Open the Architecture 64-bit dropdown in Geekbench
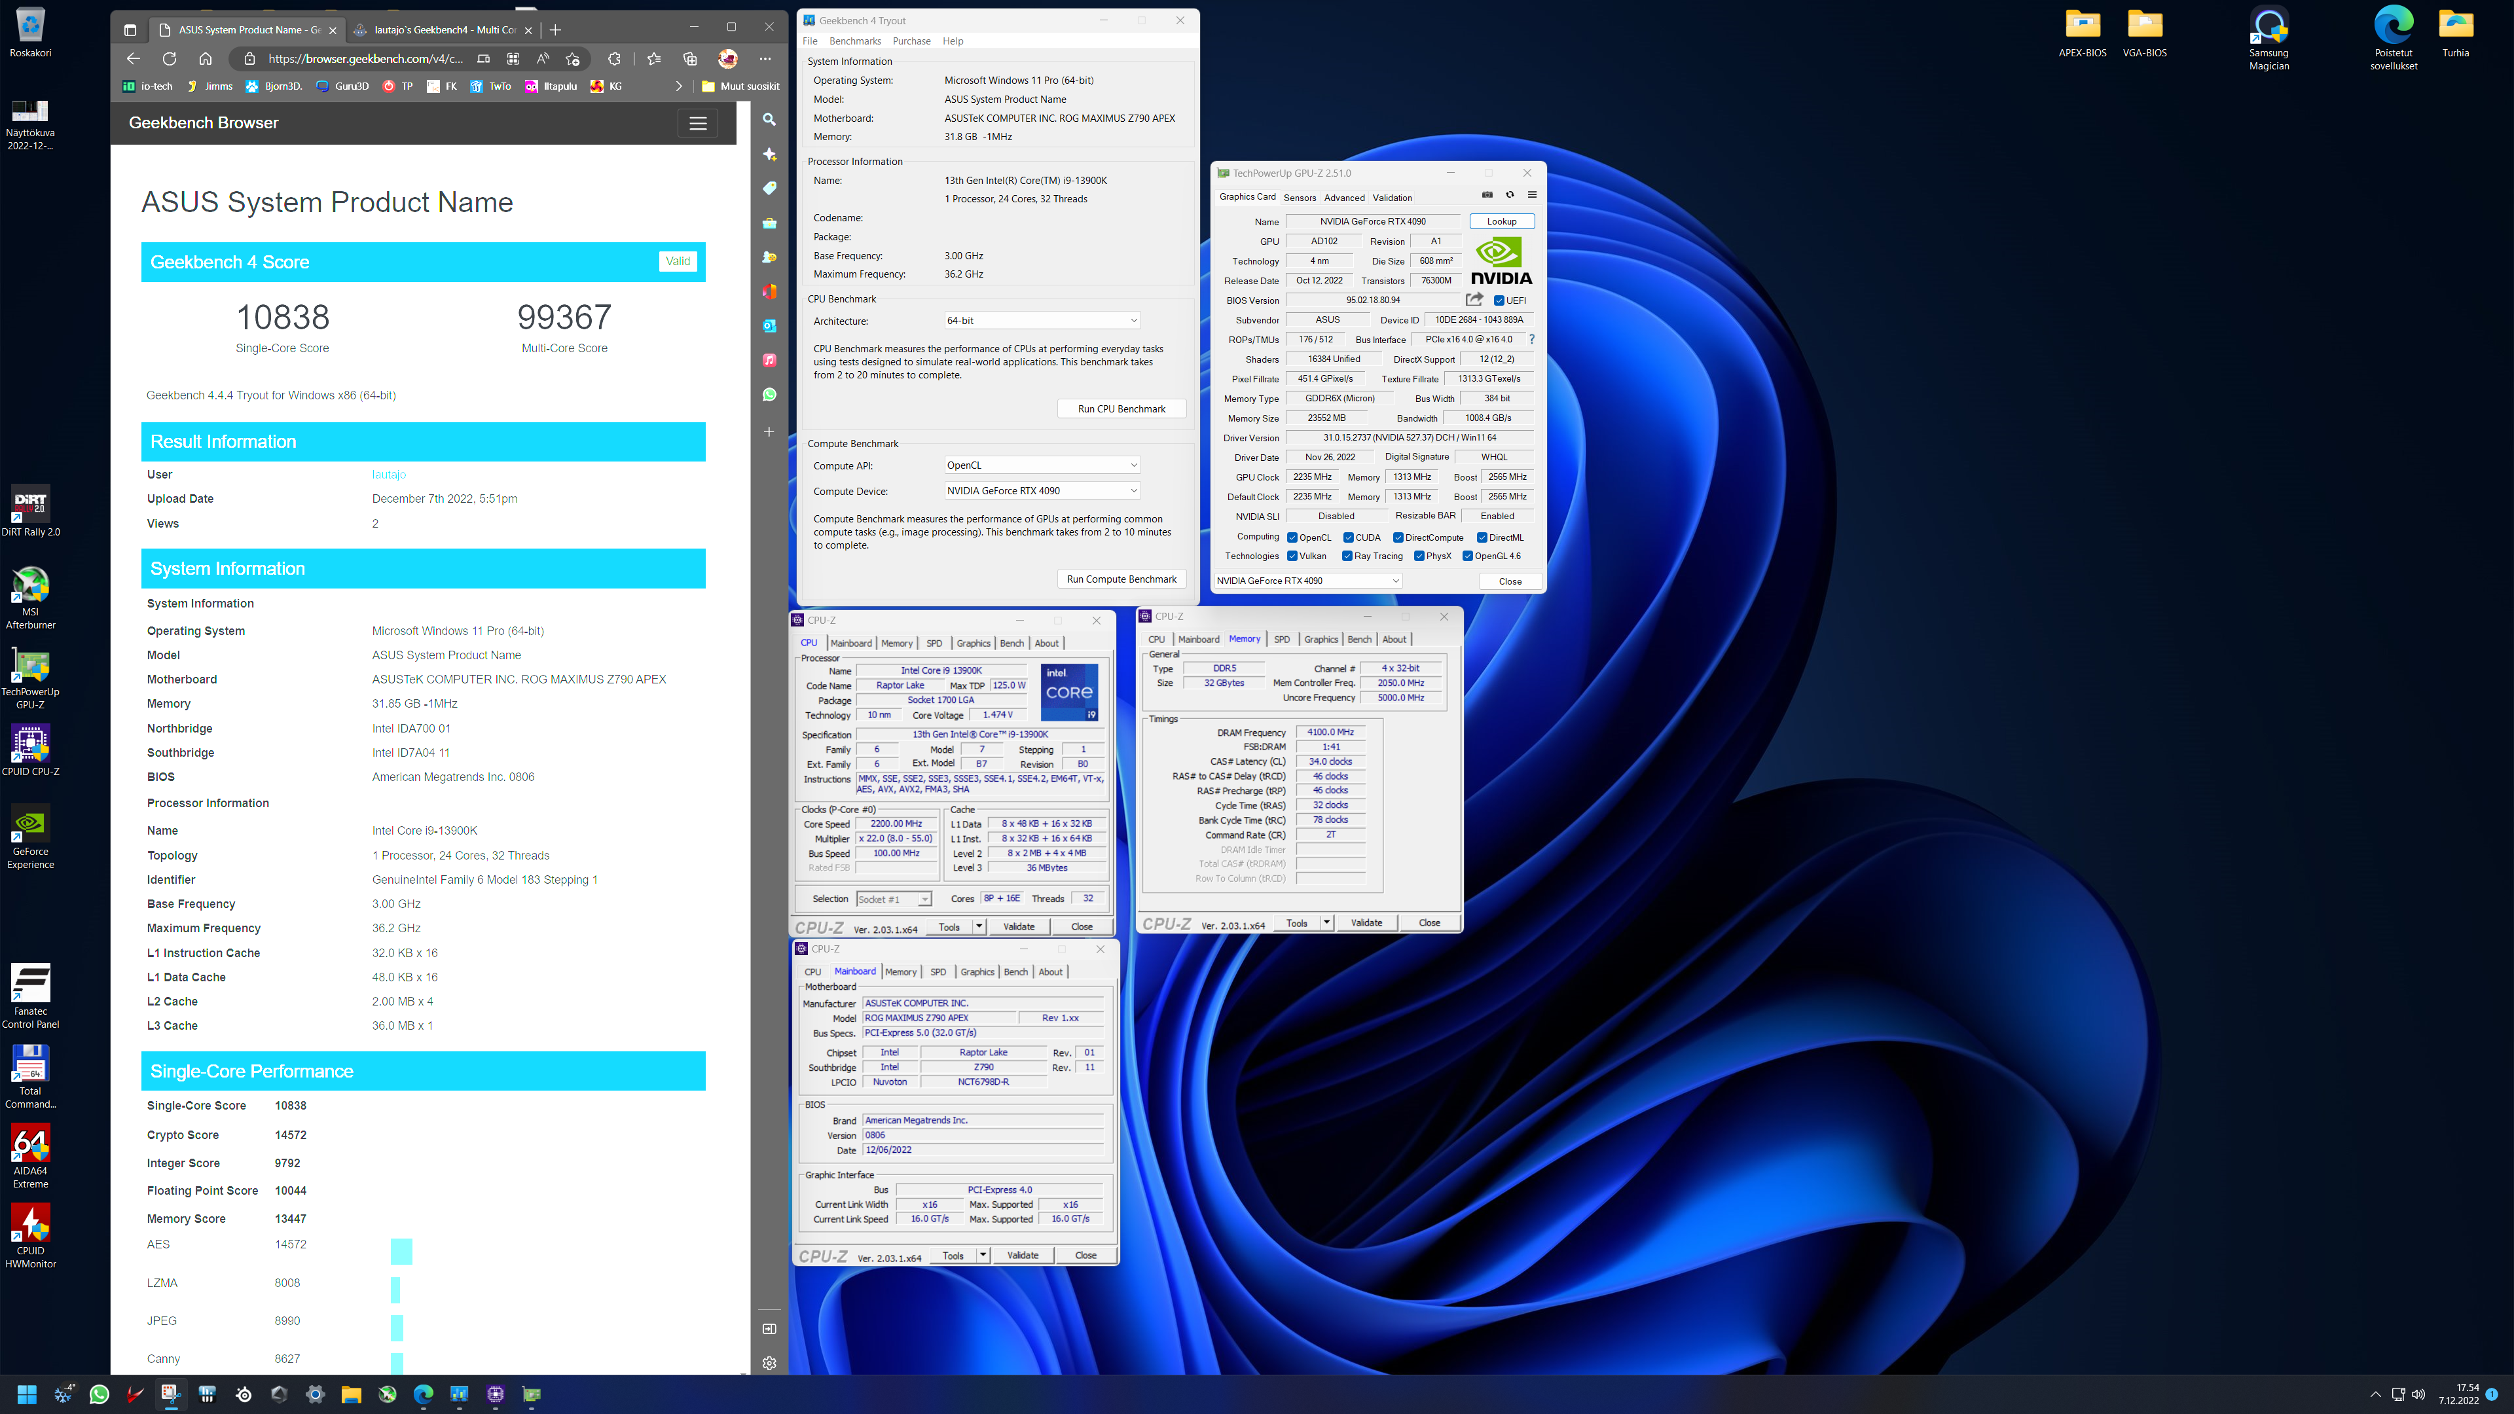 pos(1042,320)
